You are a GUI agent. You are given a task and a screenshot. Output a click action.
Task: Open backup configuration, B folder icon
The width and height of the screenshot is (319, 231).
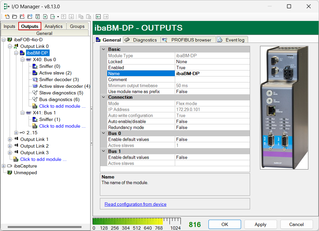(x=30, y=17)
